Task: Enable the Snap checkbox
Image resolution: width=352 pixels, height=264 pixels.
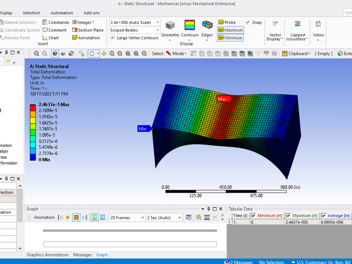Action: (x=248, y=22)
